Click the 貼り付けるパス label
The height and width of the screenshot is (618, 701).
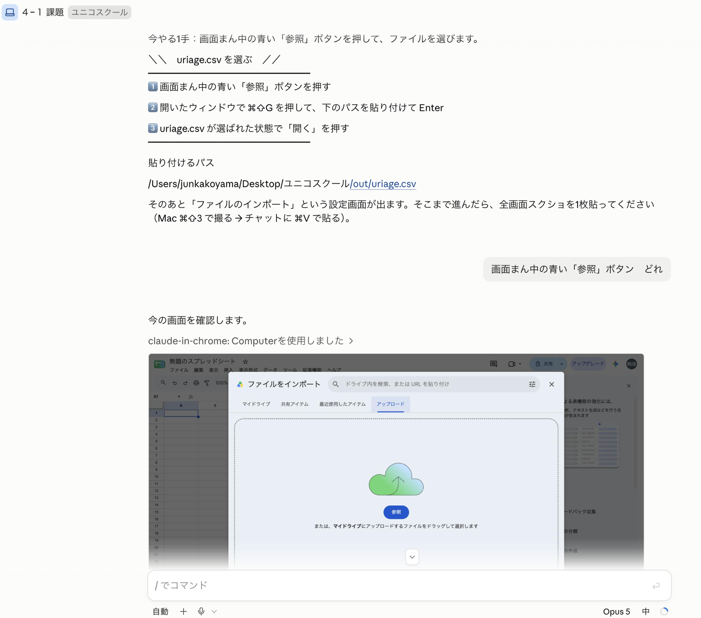pos(181,163)
